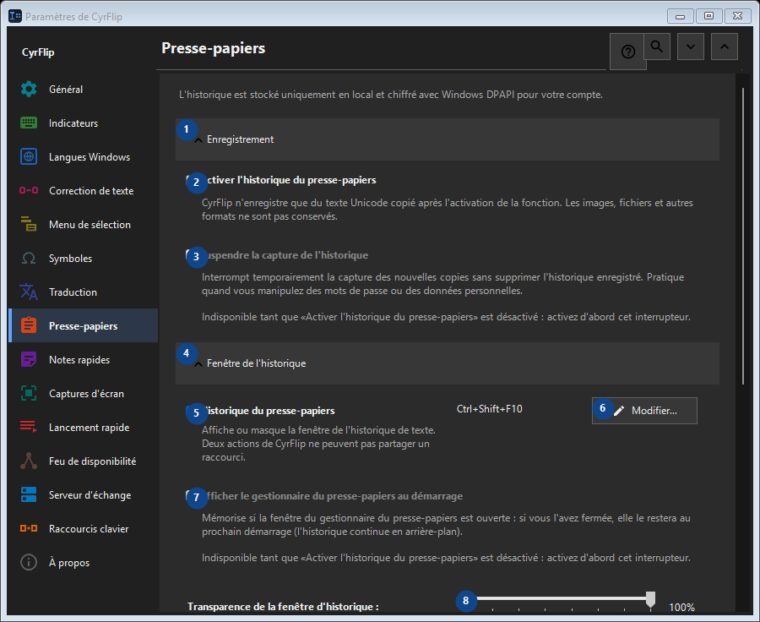Open Notes rapides via its purple icon
Screen dimensions: 760x622
tap(29, 359)
